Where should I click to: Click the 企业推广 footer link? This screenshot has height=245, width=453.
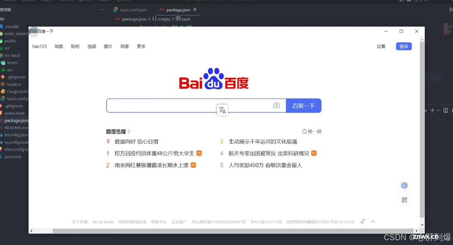[x=179, y=222]
